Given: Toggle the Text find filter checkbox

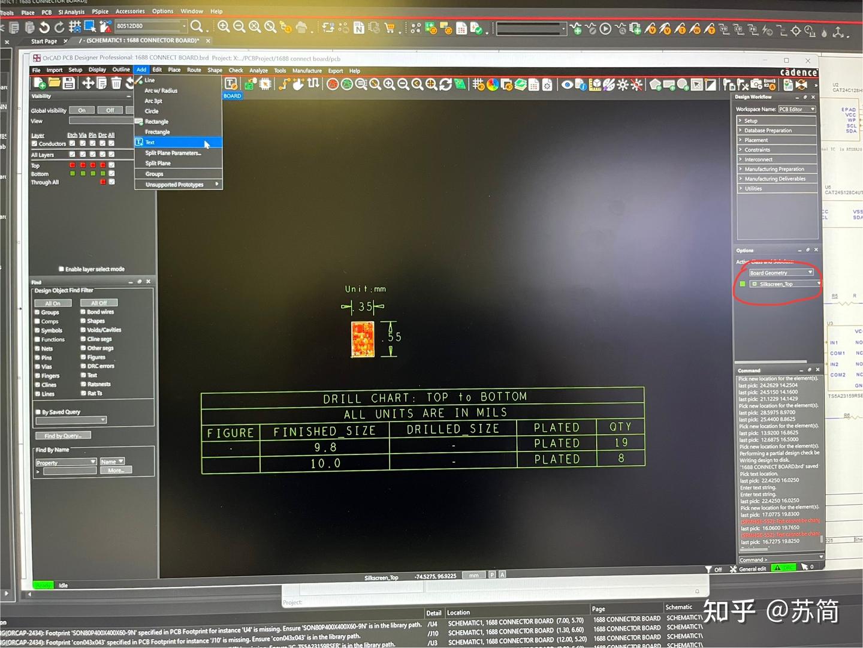Looking at the screenshot, I should [x=83, y=375].
